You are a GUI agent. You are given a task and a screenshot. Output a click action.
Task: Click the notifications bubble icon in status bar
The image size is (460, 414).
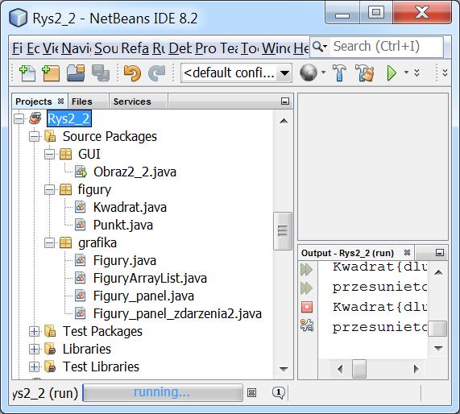click(x=279, y=392)
